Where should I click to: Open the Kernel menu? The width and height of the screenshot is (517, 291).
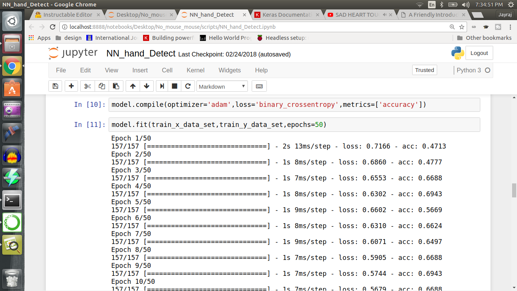tap(196, 70)
